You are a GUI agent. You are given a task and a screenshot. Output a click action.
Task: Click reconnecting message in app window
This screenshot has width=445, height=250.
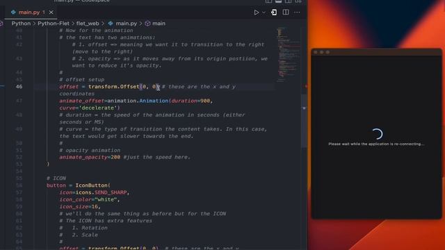(376, 144)
